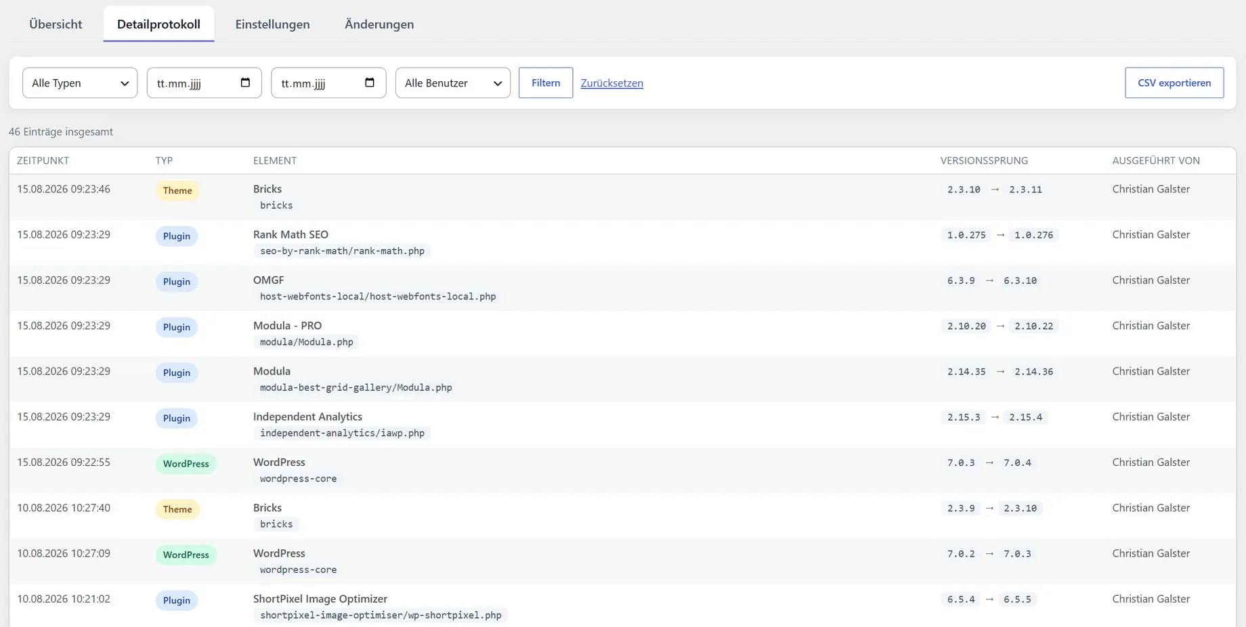Click CSV exportieren button
Screen dimensions: 1246x627
pyautogui.click(x=1174, y=83)
